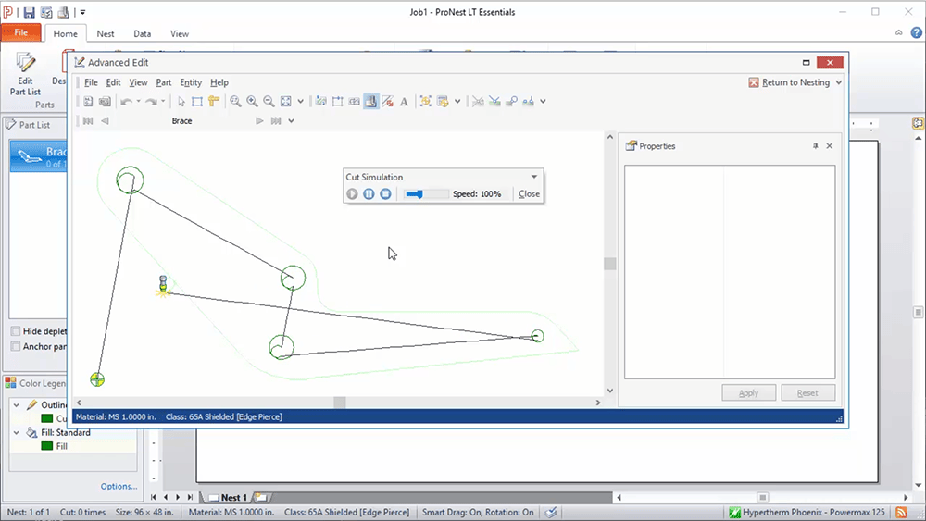This screenshot has width=926, height=521.
Task: Toggle the Hide depleted checkbox
Action: 16,331
